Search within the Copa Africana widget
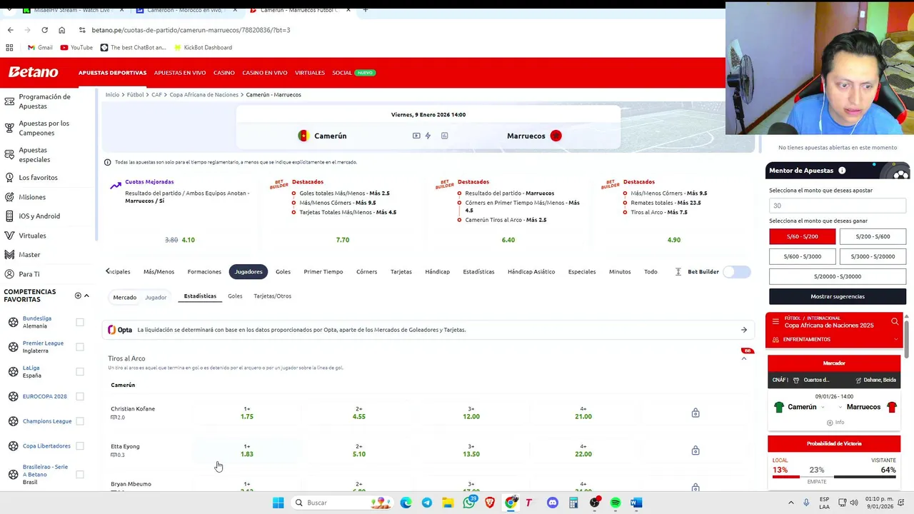 point(895,321)
